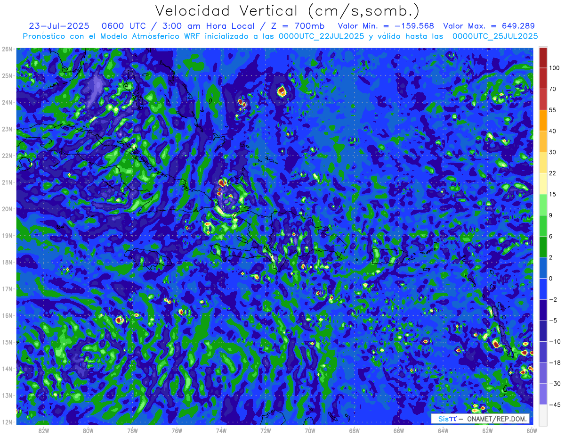Click the '24N' latitude axis label
This screenshot has height=437, width=565.
pos(7,102)
